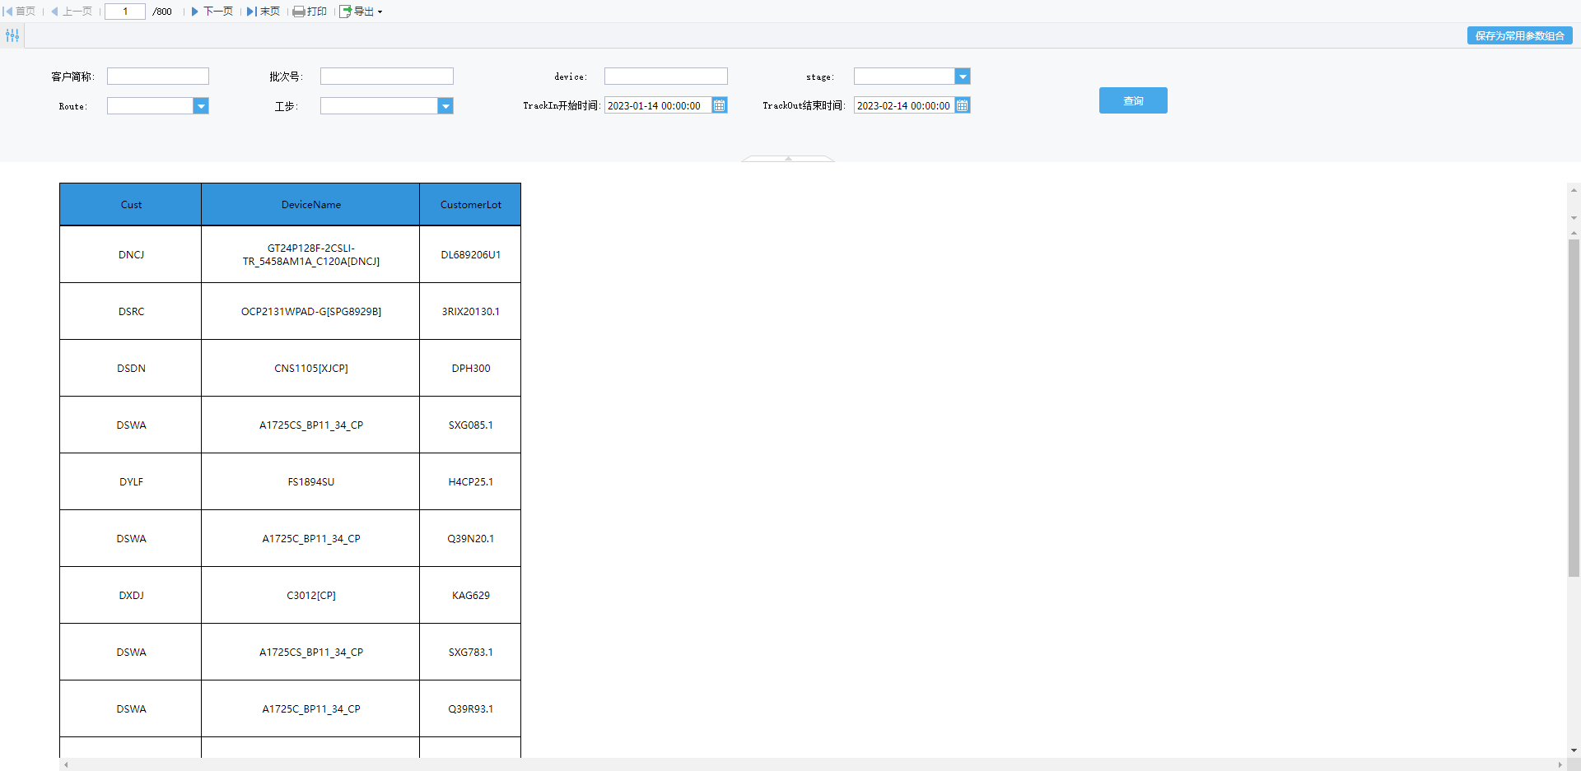The height and width of the screenshot is (771, 1581).
Task: Select device CNS1105[XJCP] cell
Action: pyautogui.click(x=310, y=369)
